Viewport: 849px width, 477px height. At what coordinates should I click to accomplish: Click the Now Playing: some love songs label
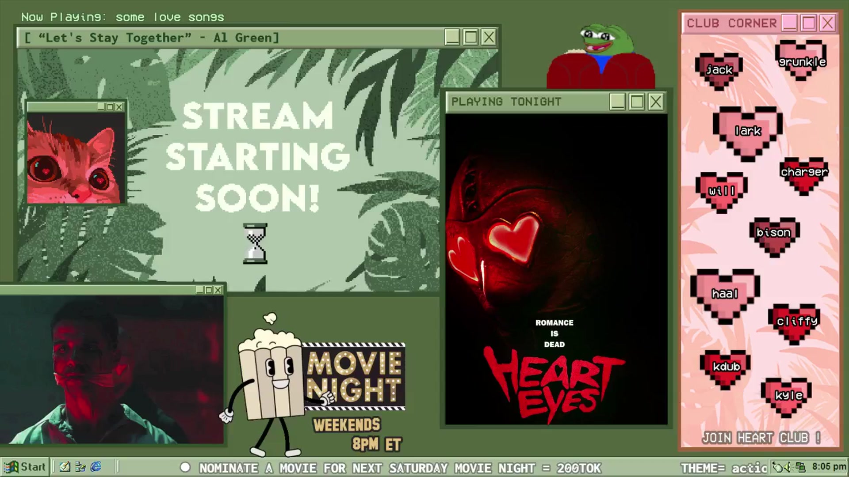[x=122, y=17]
